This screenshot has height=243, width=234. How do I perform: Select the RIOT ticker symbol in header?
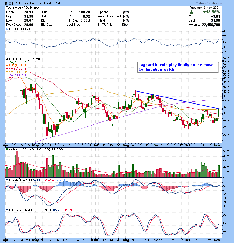9,3
